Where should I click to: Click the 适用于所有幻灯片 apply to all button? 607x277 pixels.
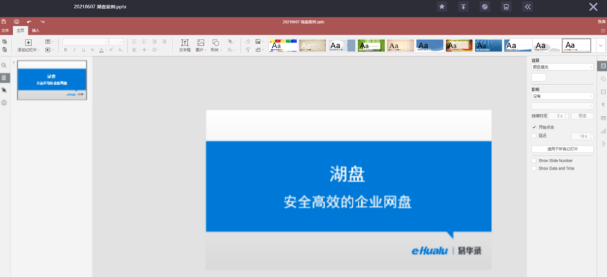[562, 149]
